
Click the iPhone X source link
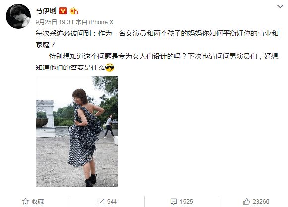click(101, 22)
